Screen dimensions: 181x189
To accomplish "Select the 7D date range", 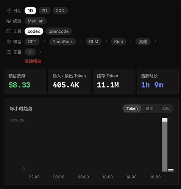I will pos(44,11).
